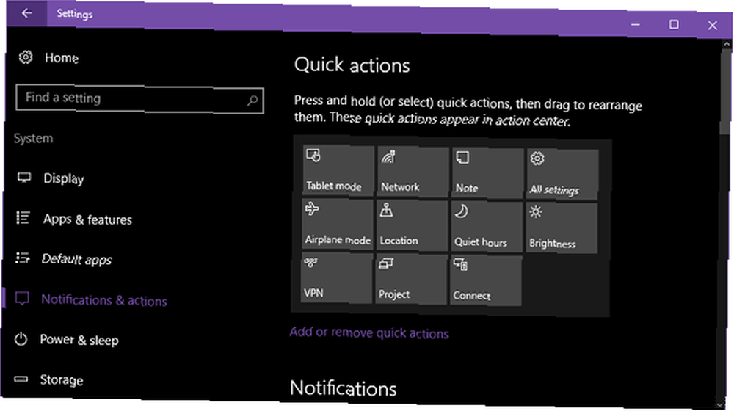Select the VPN quick action tile
Screen dimensions: 734x411
[x=337, y=278]
